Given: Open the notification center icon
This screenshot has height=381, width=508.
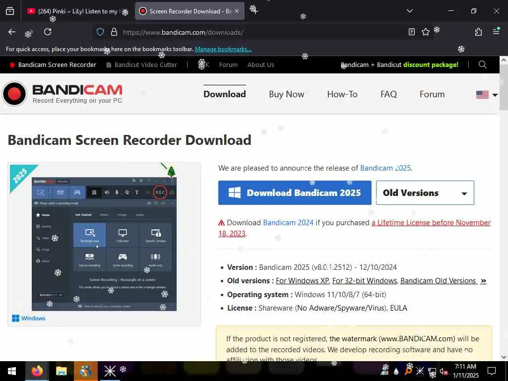Looking at the screenshot, I should [492, 371].
